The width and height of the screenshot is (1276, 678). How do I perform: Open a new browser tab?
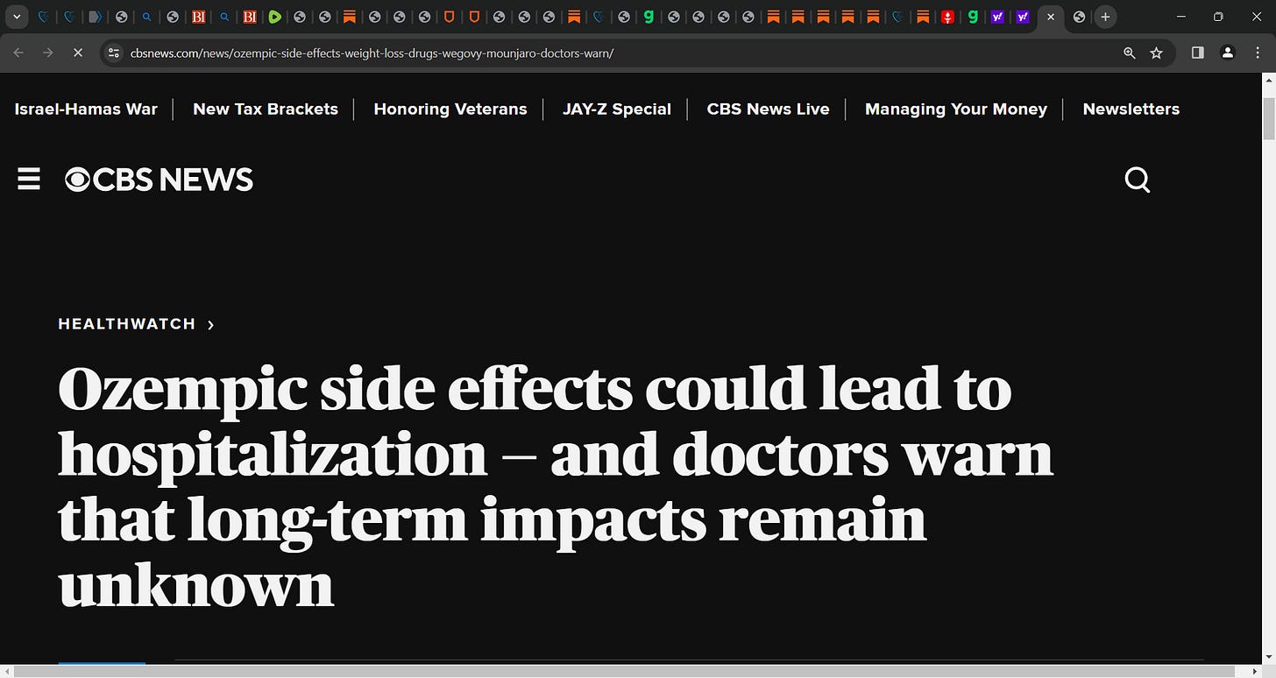[x=1105, y=17]
